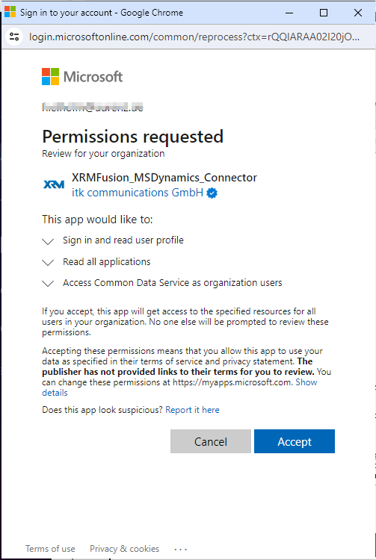
Task: Click the Chrome window title icon
Action: pyautogui.click(x=10, y=13)
